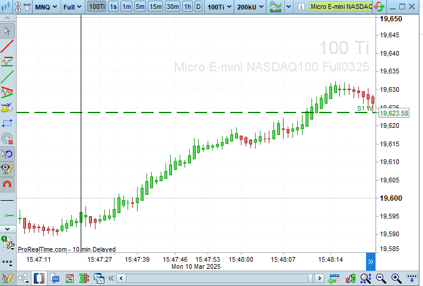
Task: Click the candlestick chart style icon
Action: pos(6,7)
